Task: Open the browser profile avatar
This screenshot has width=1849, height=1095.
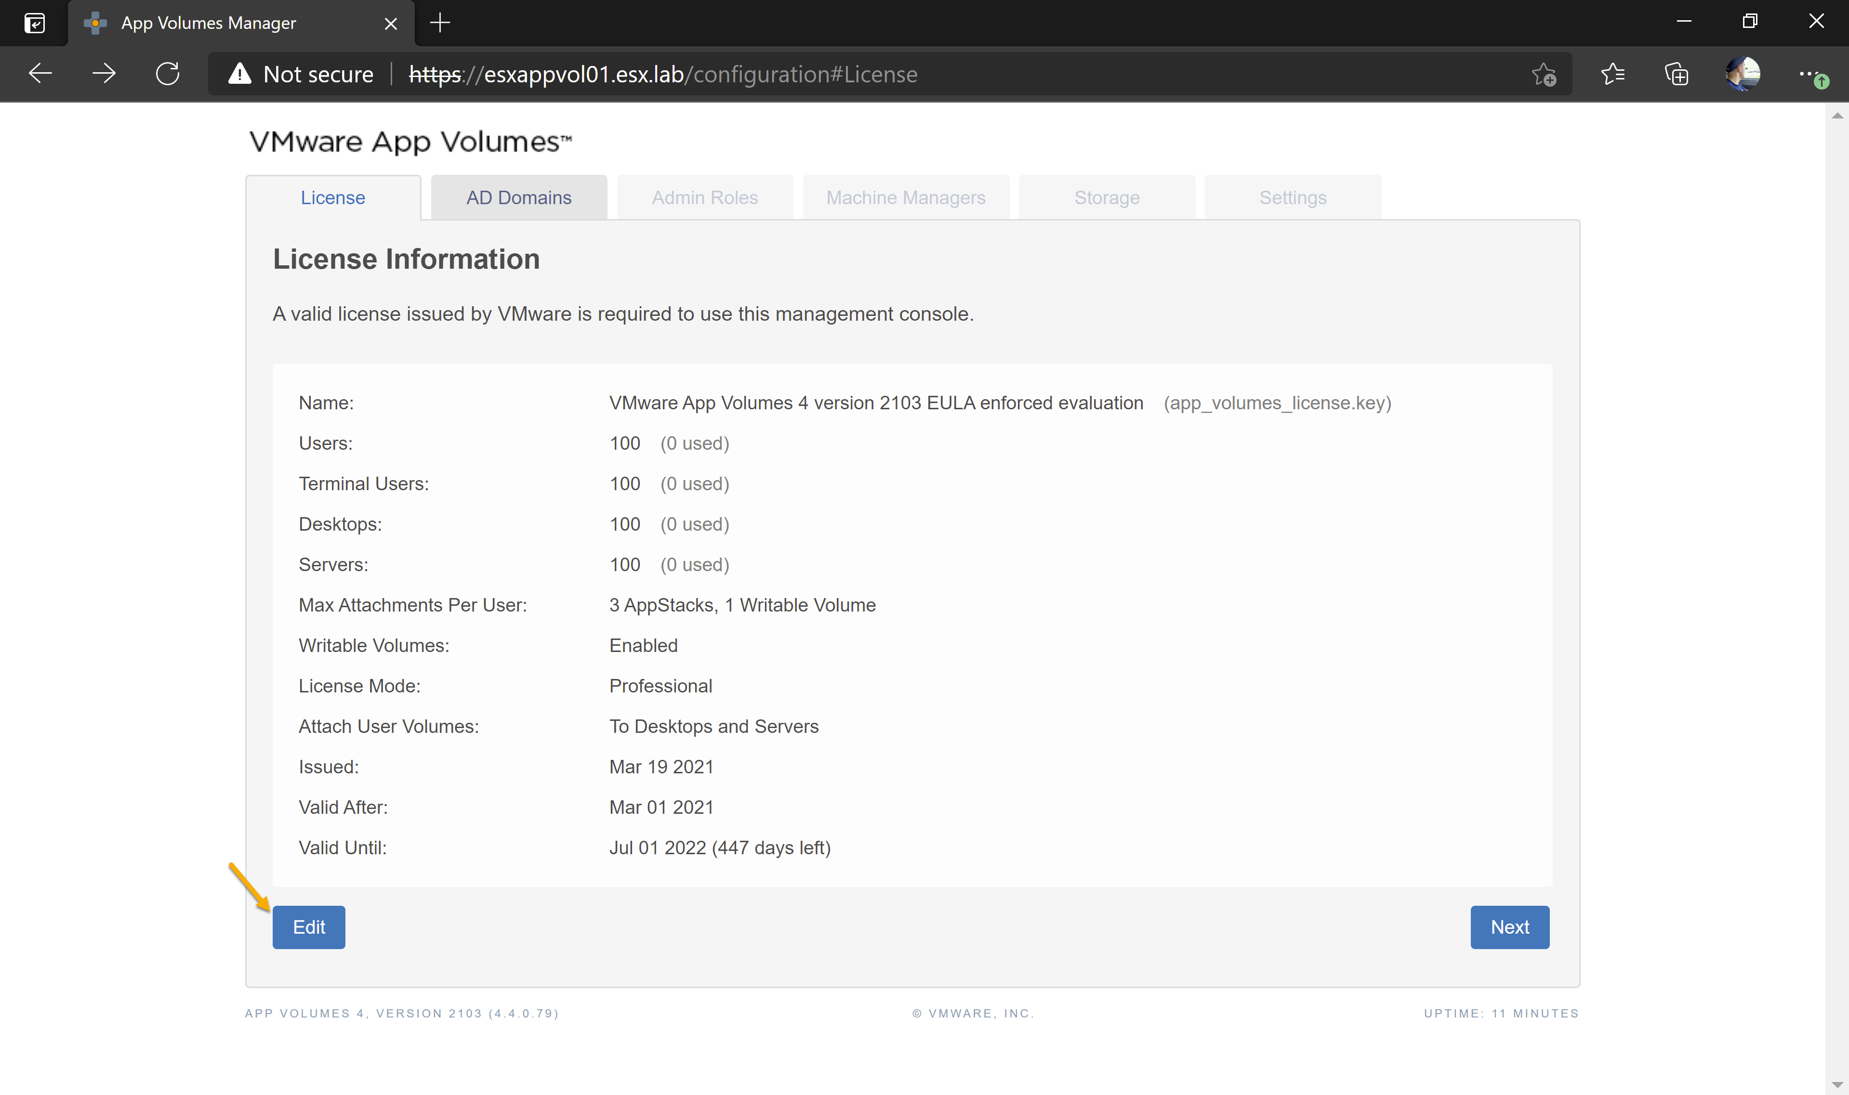Action: click(1743, 74)
